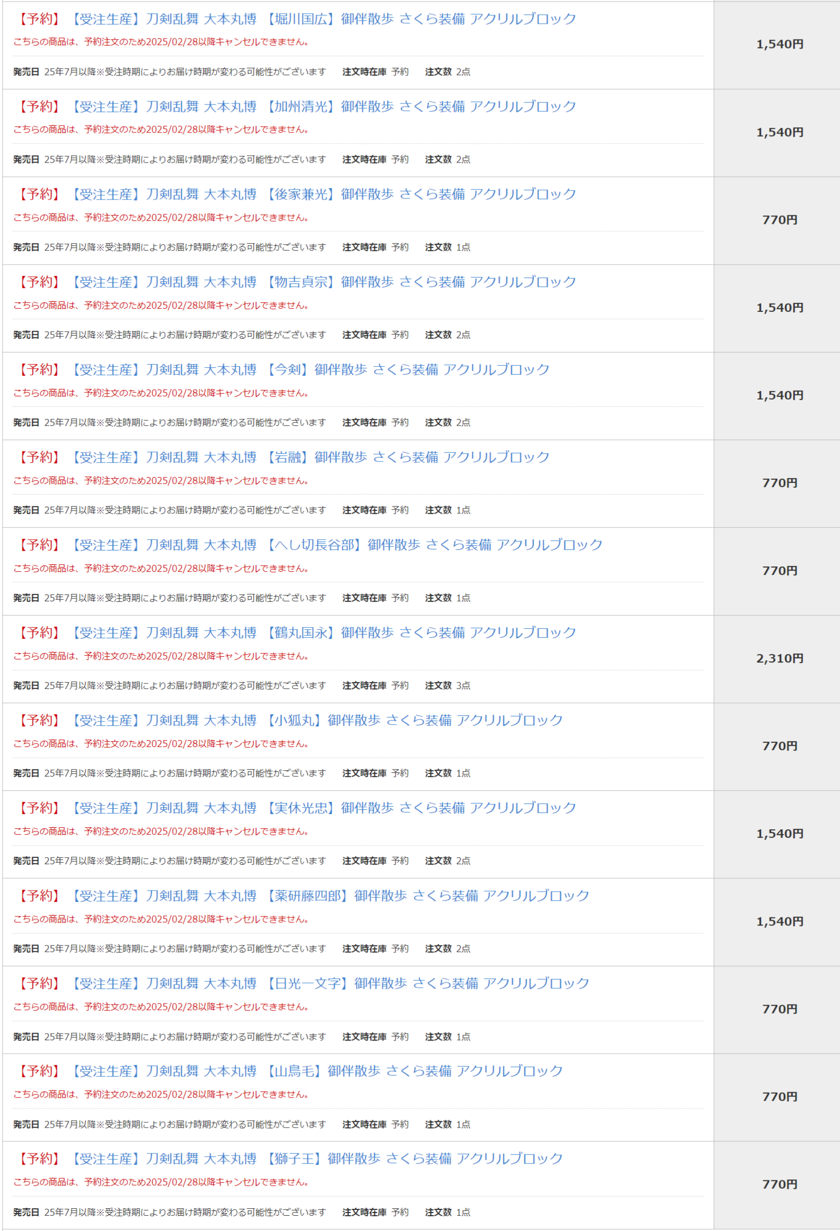Viewport: 840px width, 1231px height.
Task: Click the 注文数 2点 text in 今剣 row
Action: tap(448, 423)
